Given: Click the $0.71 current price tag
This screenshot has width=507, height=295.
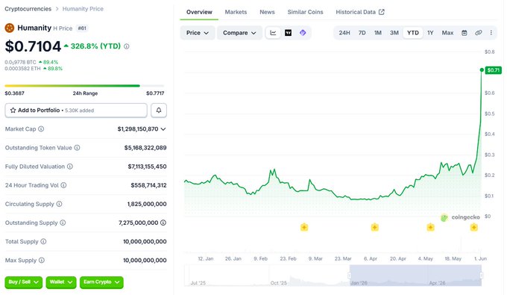Looking at the screenshot, I should click(493, 70).
